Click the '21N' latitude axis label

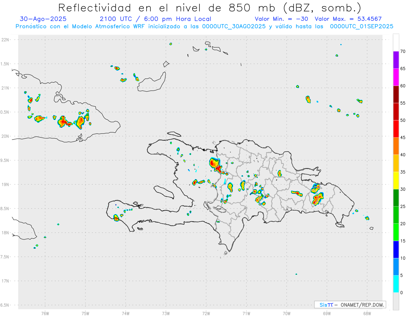click(6, 88)
